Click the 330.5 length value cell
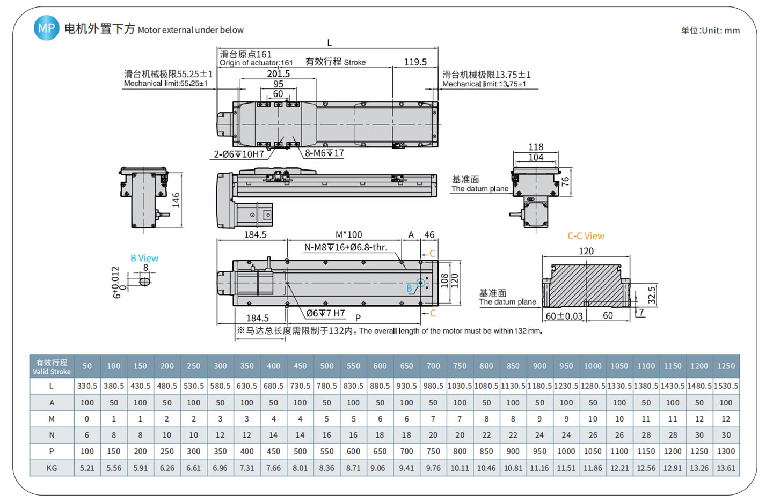773x502 pixels. click(x=87, y=386)
